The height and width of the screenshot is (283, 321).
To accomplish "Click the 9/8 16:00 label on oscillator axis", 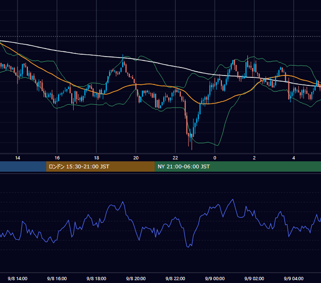I will click(x=57, y=278).
